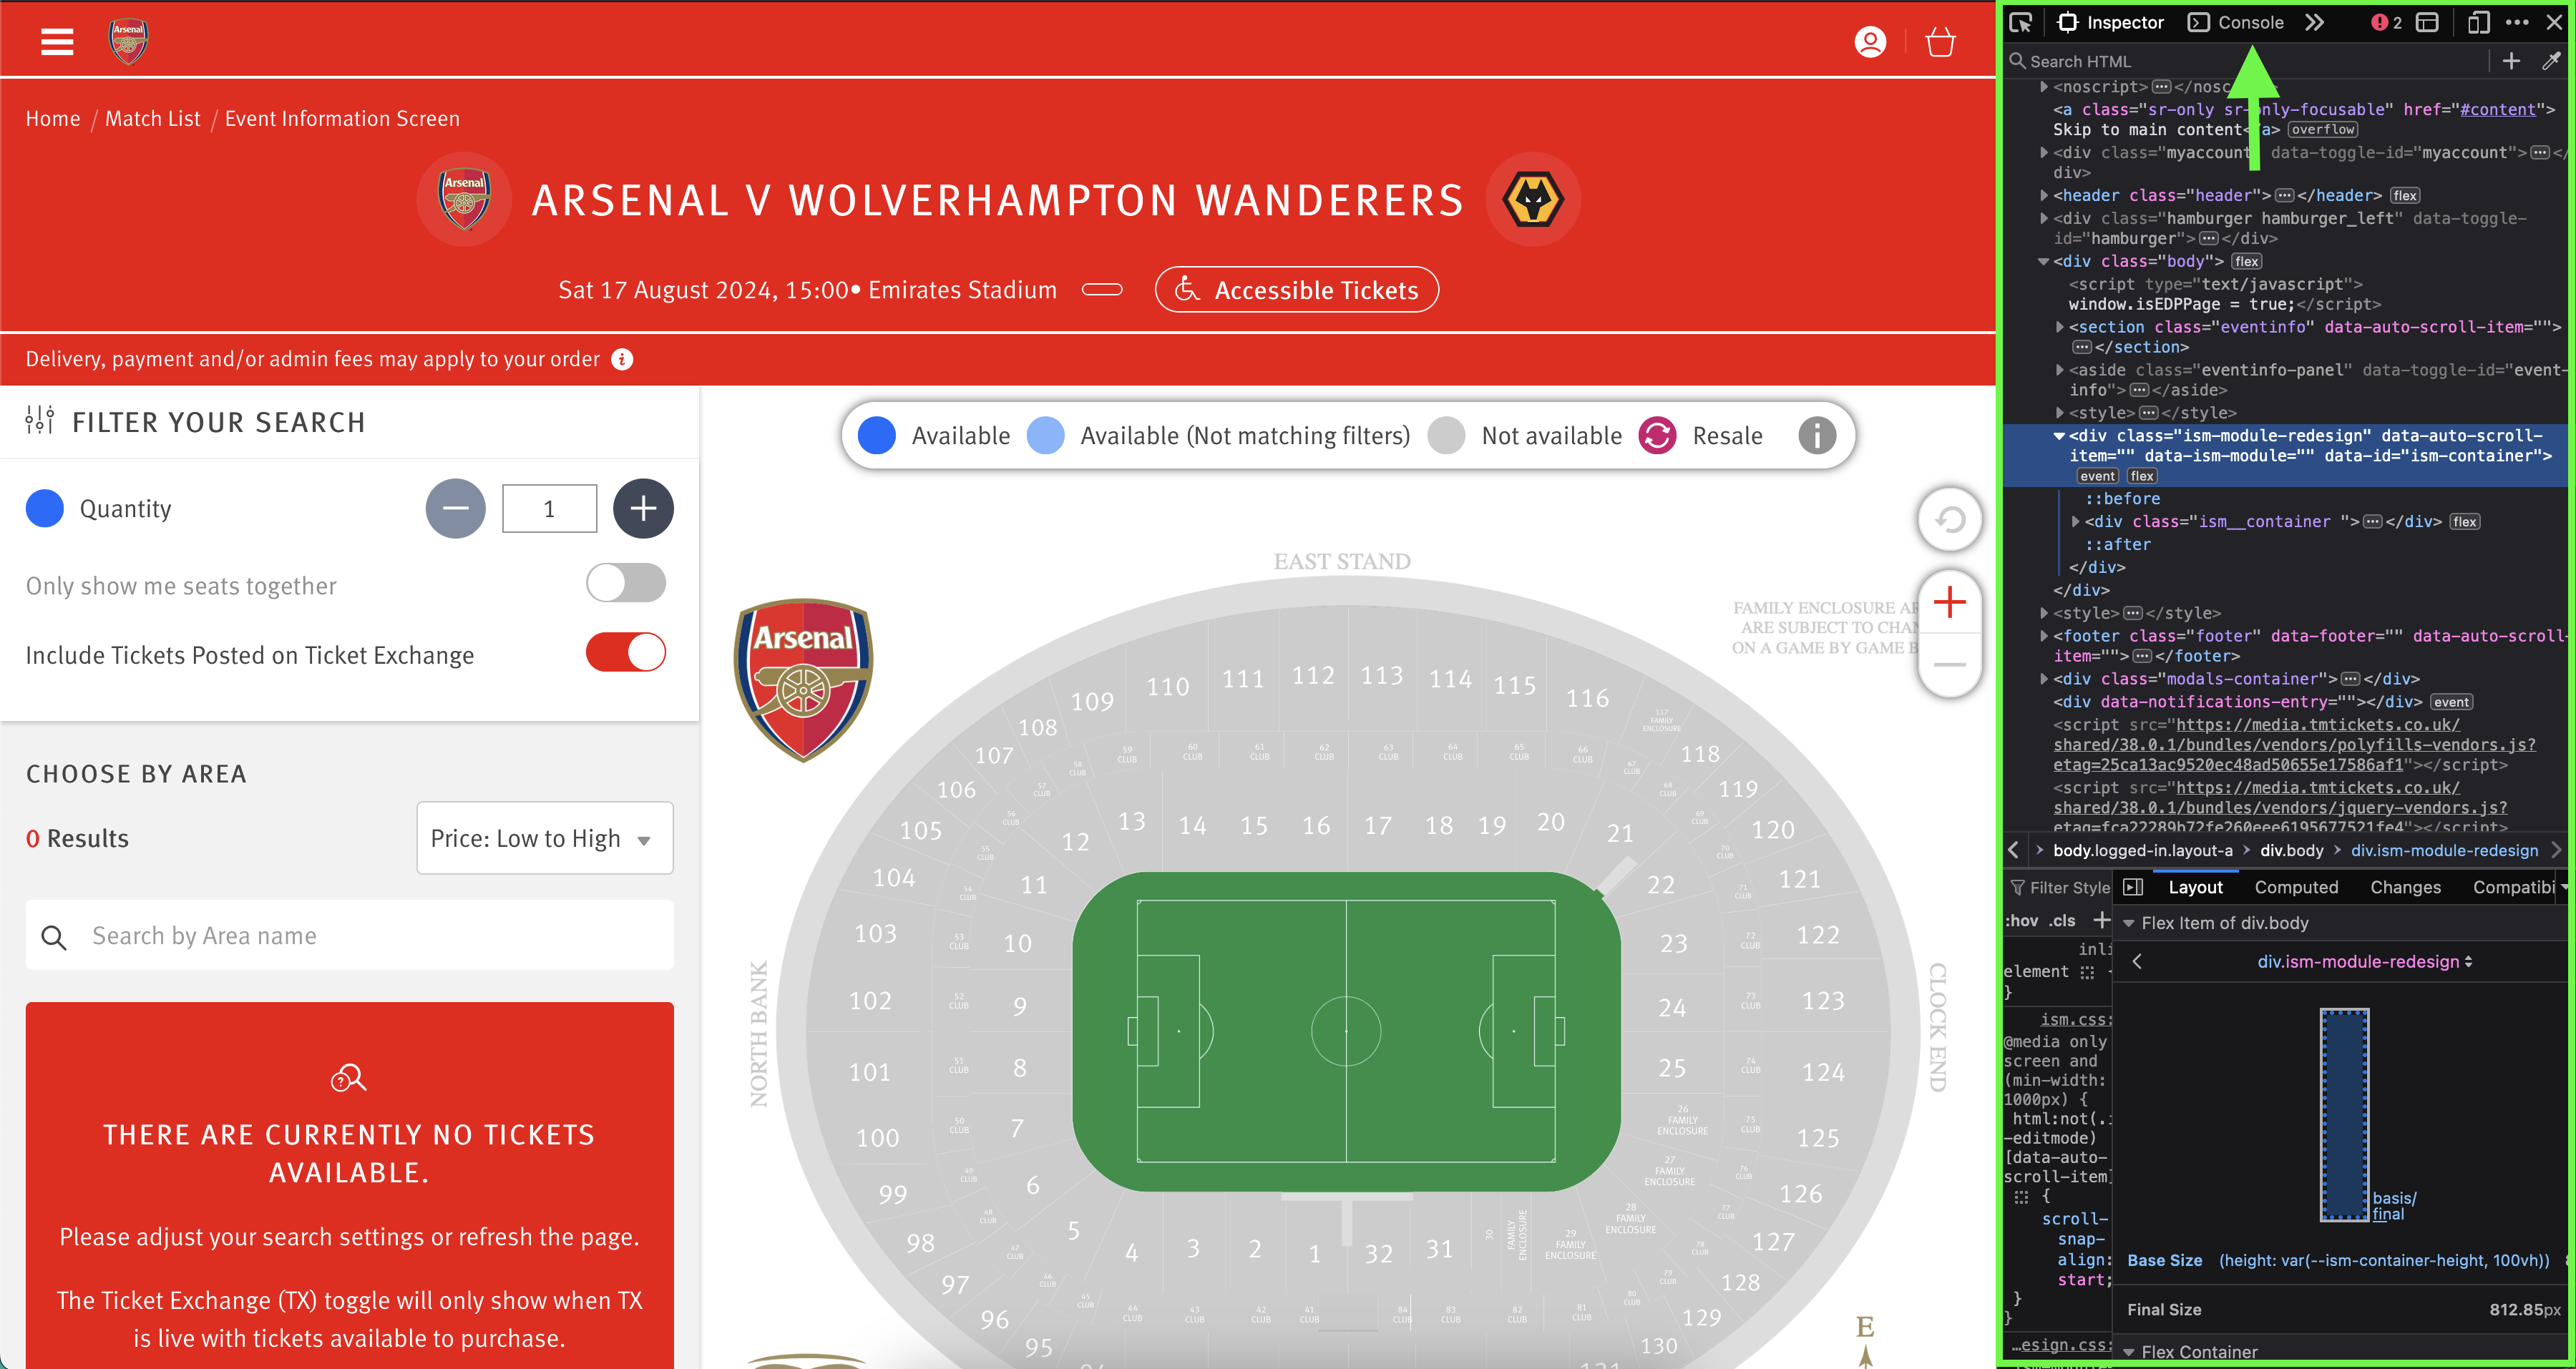Open the shopping cart
The height and width of the screenshot is (1369, 2576).
(x=1940, y=42)
